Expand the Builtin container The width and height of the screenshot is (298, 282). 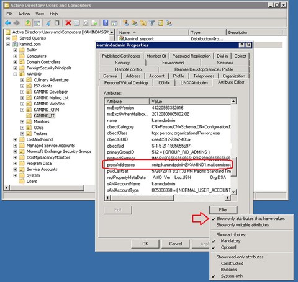click(x=15, y=50)
